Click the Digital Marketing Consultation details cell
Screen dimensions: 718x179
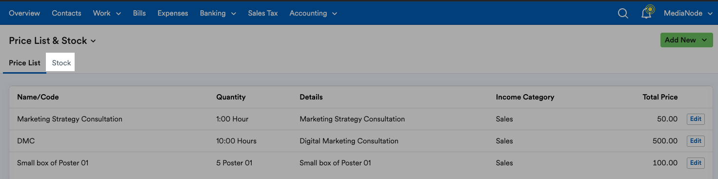tap(349, 141)
